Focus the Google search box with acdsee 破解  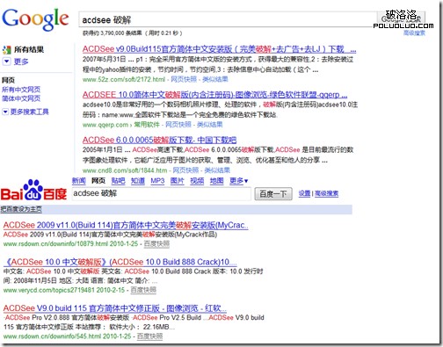point(228,20)
